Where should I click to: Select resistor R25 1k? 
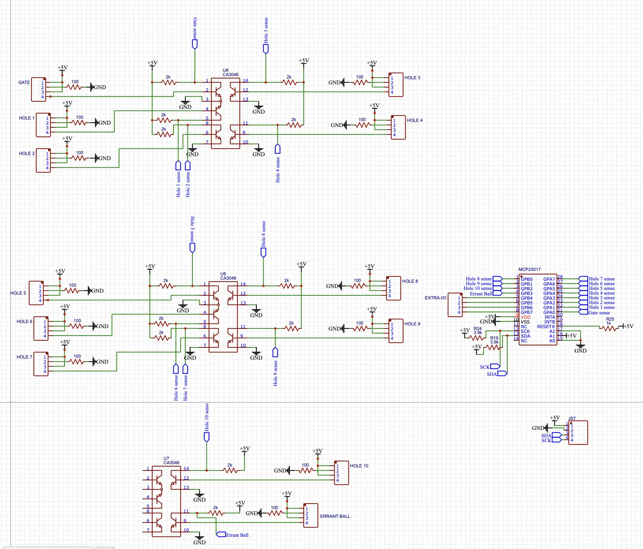pos(609,327)
